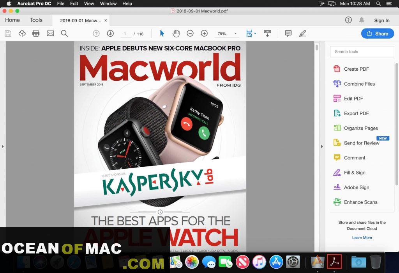Open Photos app in the Dock
The height and width of the screenshot is (273, 399).
[x=192, y=262]
